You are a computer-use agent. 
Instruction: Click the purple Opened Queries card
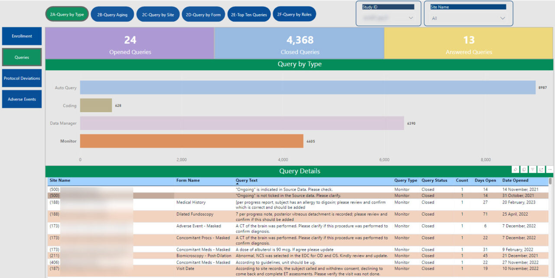pos(130,42)
